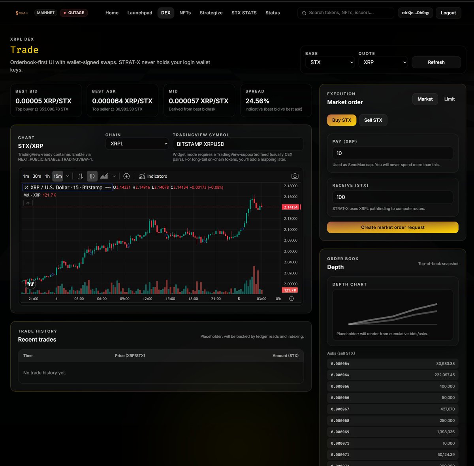Click the search magnifier icon
This screenshot has height=466, width=474.
coord(304,13)
